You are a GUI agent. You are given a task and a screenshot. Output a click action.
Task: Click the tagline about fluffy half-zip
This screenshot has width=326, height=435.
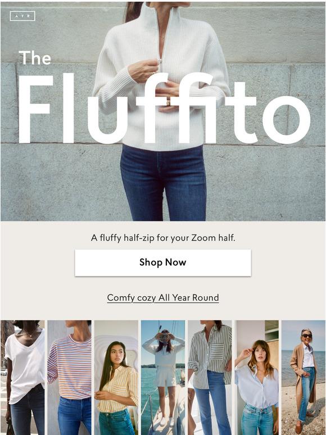click(x=163, y=238)
